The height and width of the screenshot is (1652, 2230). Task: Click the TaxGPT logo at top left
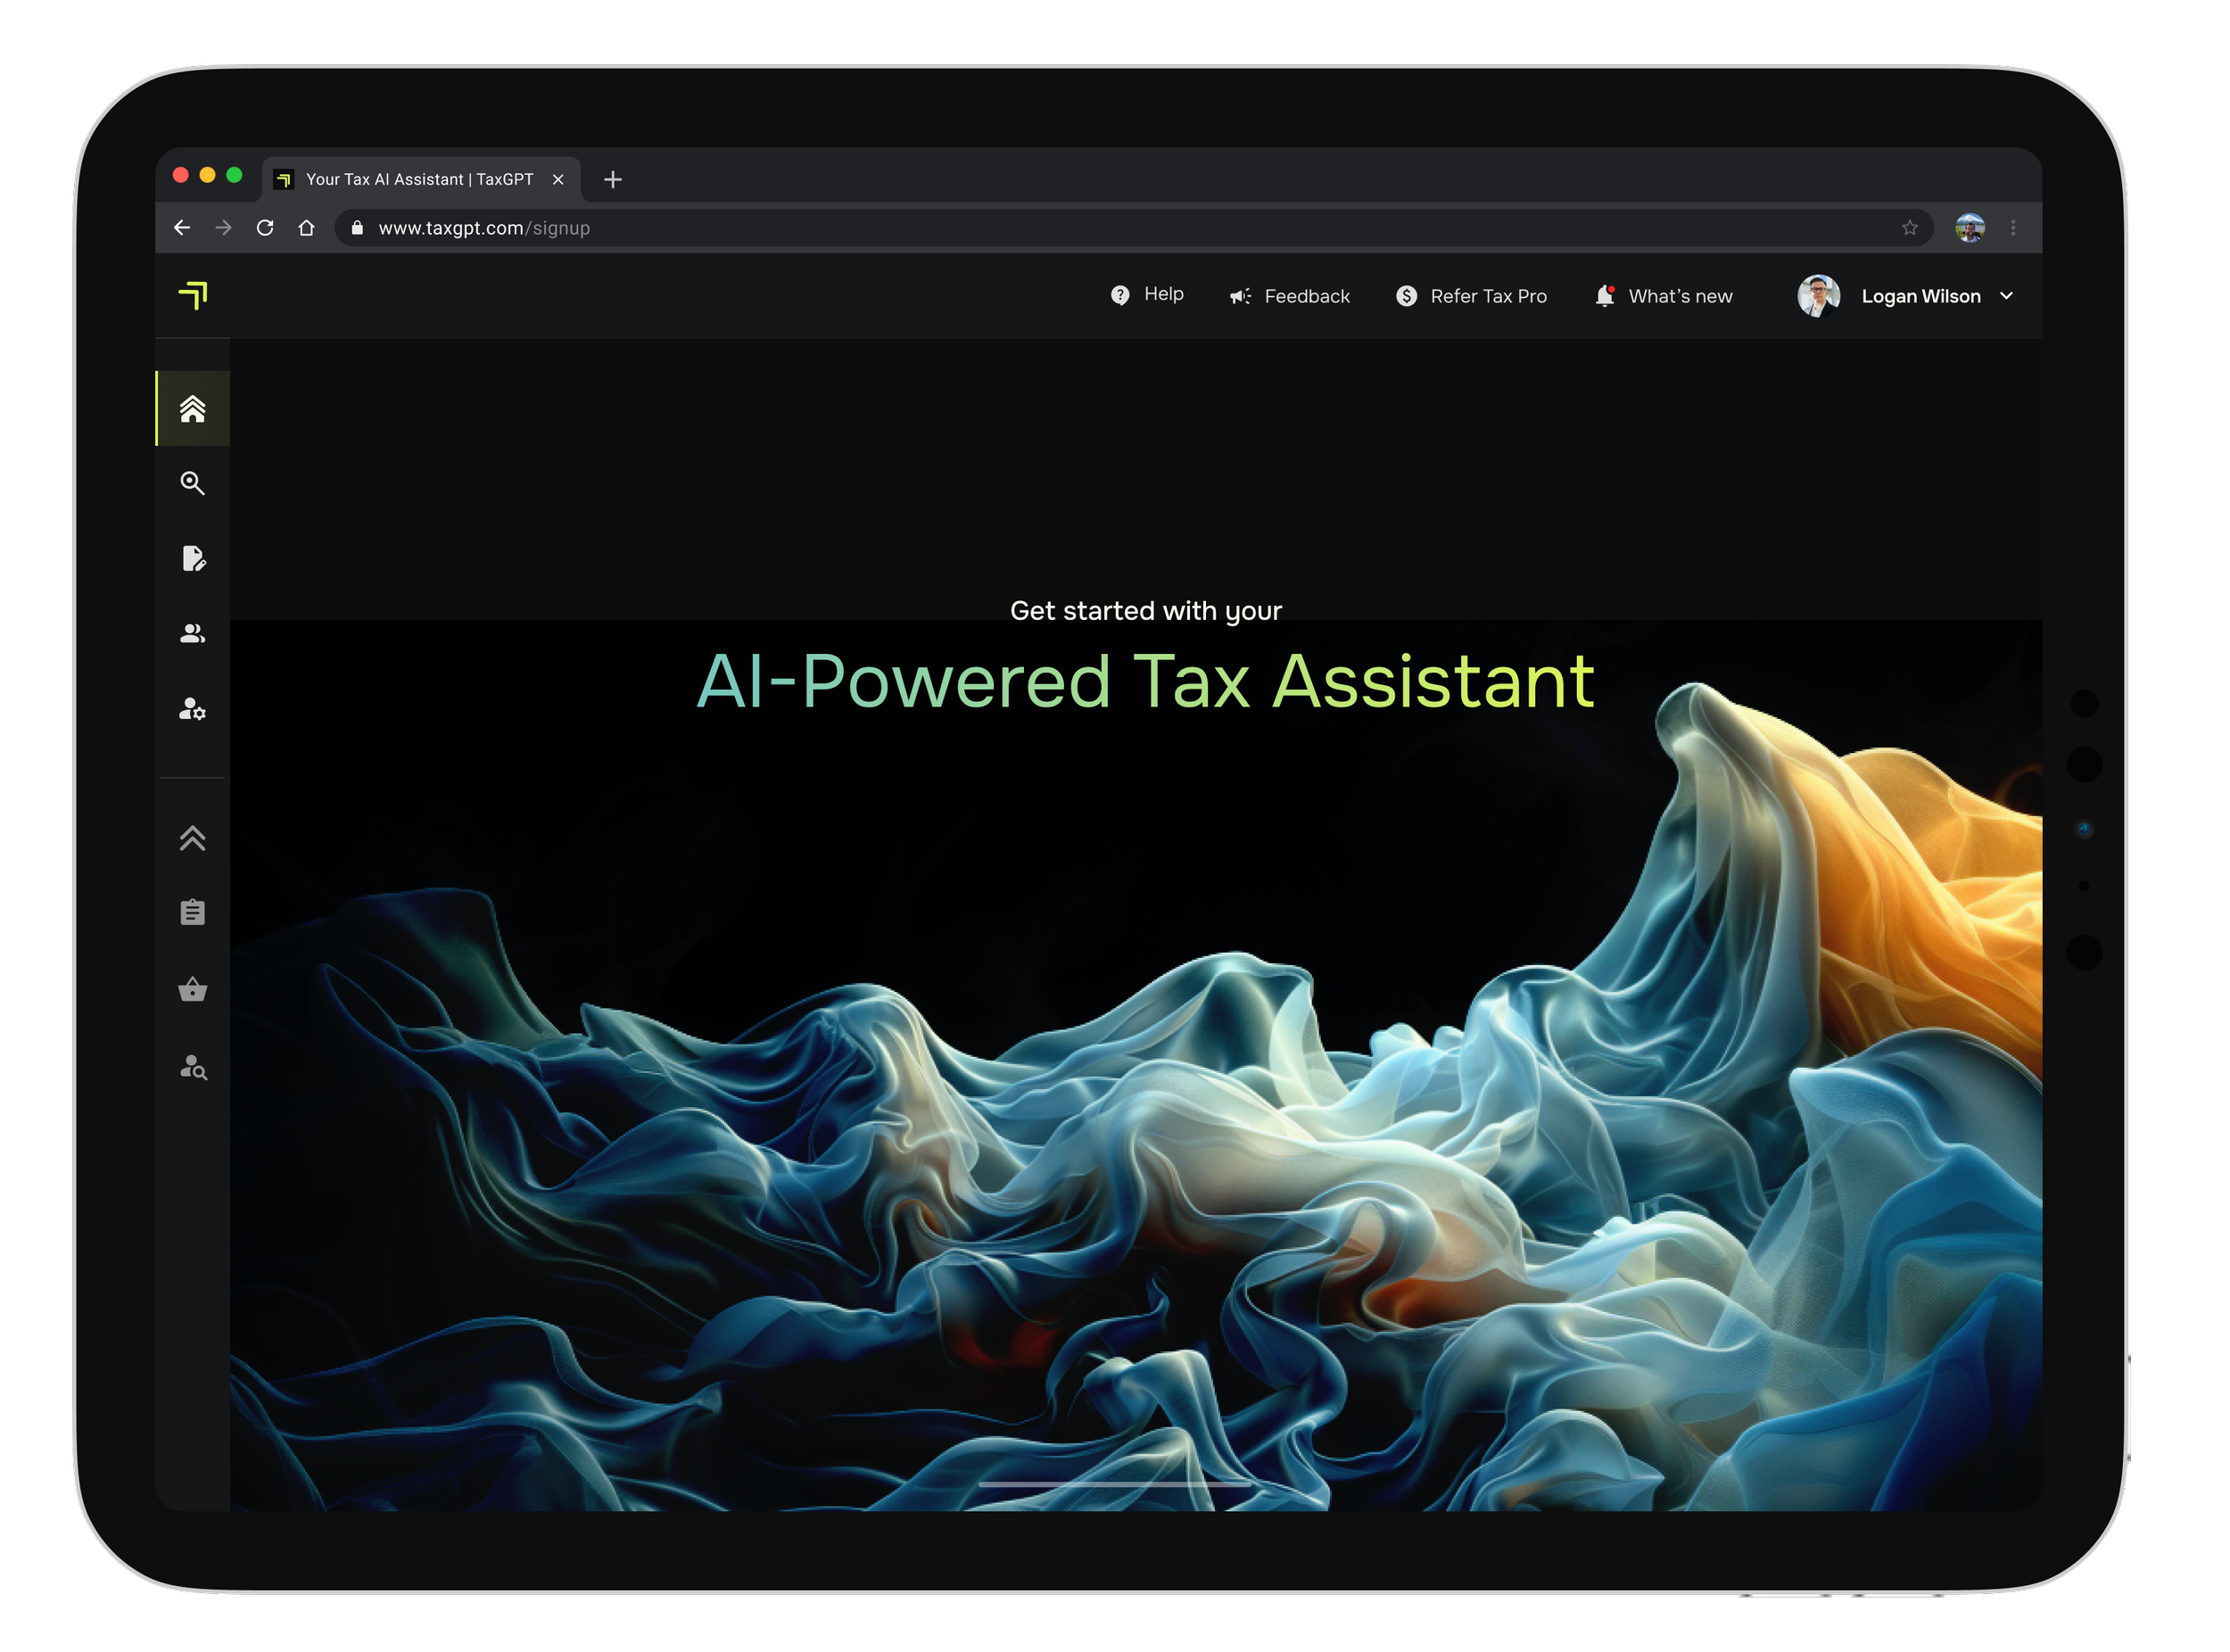click(193, 295)
